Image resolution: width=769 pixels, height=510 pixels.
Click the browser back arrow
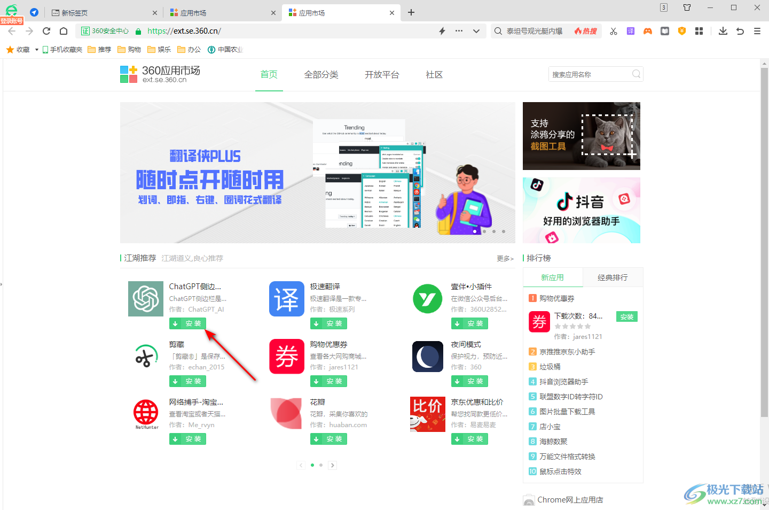point(12,31)
